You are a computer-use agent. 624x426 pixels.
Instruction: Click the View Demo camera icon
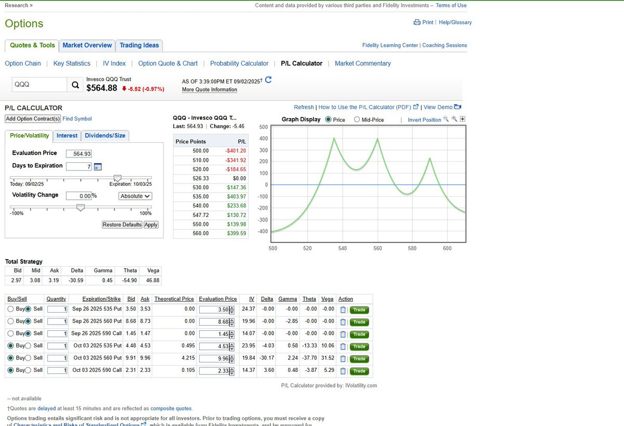point(458,107)
